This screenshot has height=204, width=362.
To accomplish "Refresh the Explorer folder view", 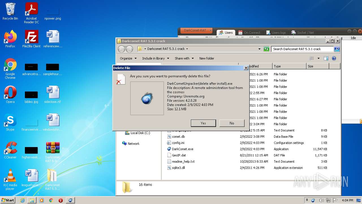I will [266, 49].
